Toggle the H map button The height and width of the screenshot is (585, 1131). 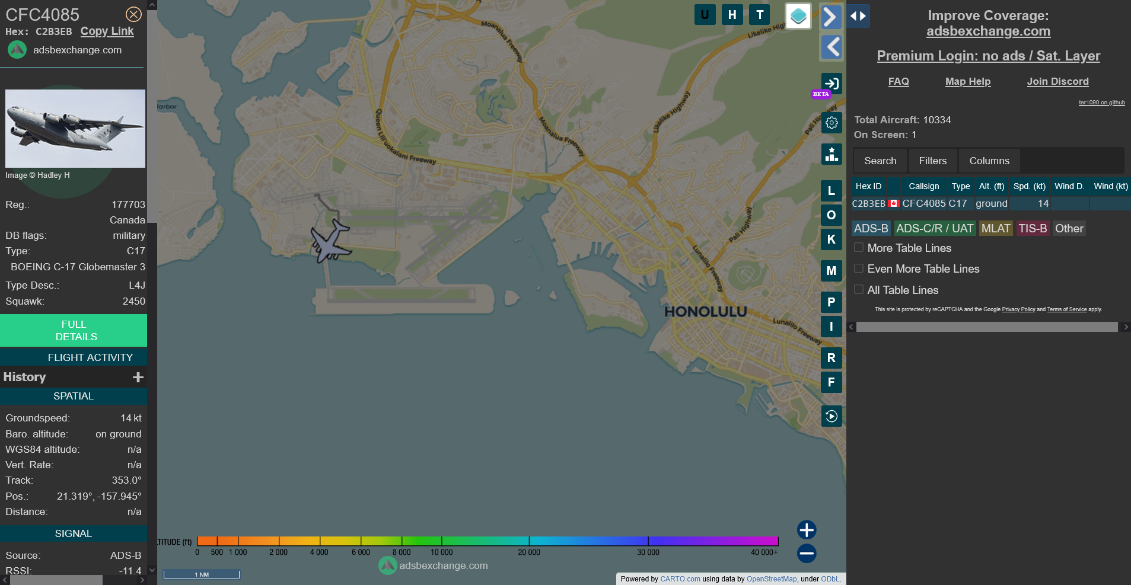[x=732, y=15]
